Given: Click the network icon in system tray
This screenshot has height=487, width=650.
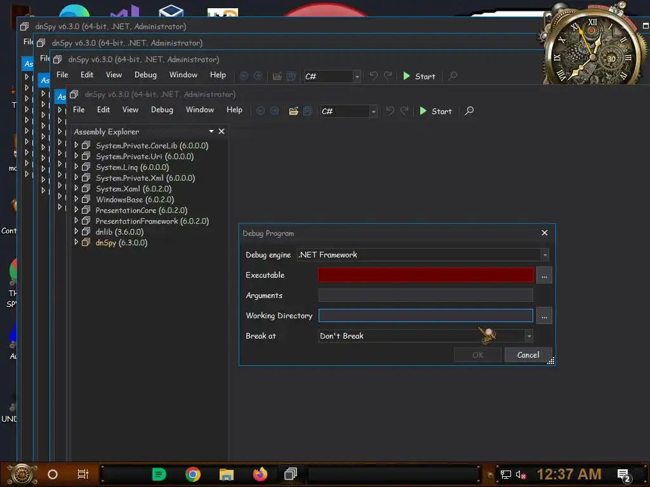Looking at the screenshot, I should point(505,474).
